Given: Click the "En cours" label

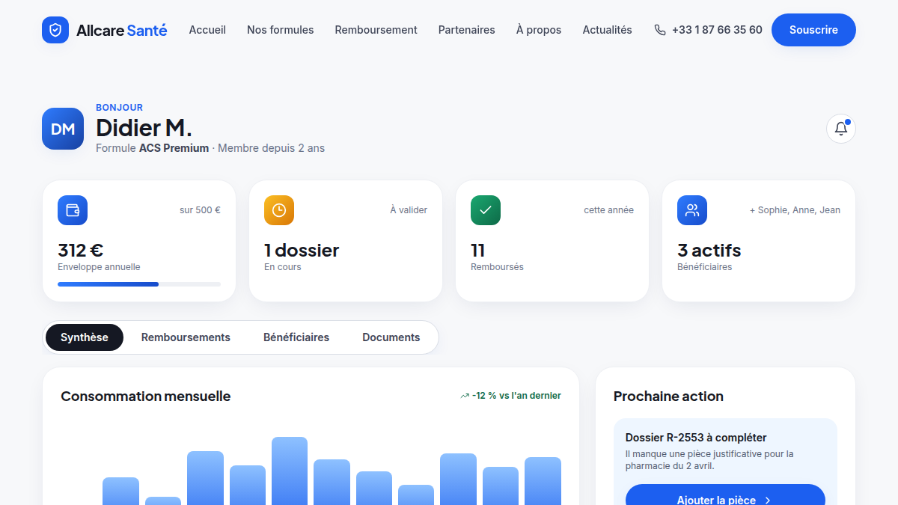Looking at the screenshot, I should pos(283,267).
